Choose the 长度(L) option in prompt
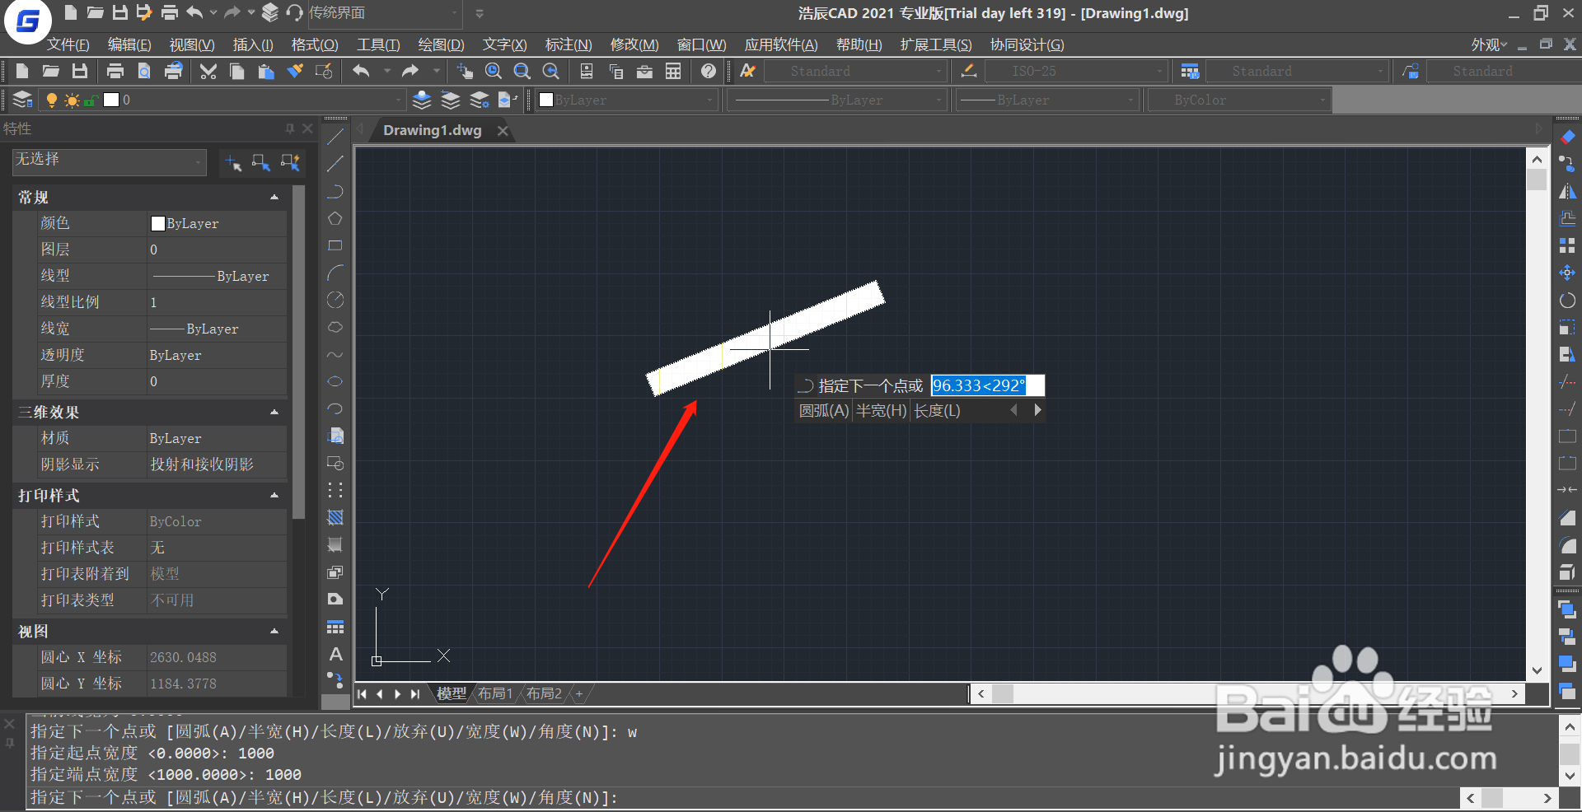This screenshot has height=812, width=1582. tap(938, 410)
